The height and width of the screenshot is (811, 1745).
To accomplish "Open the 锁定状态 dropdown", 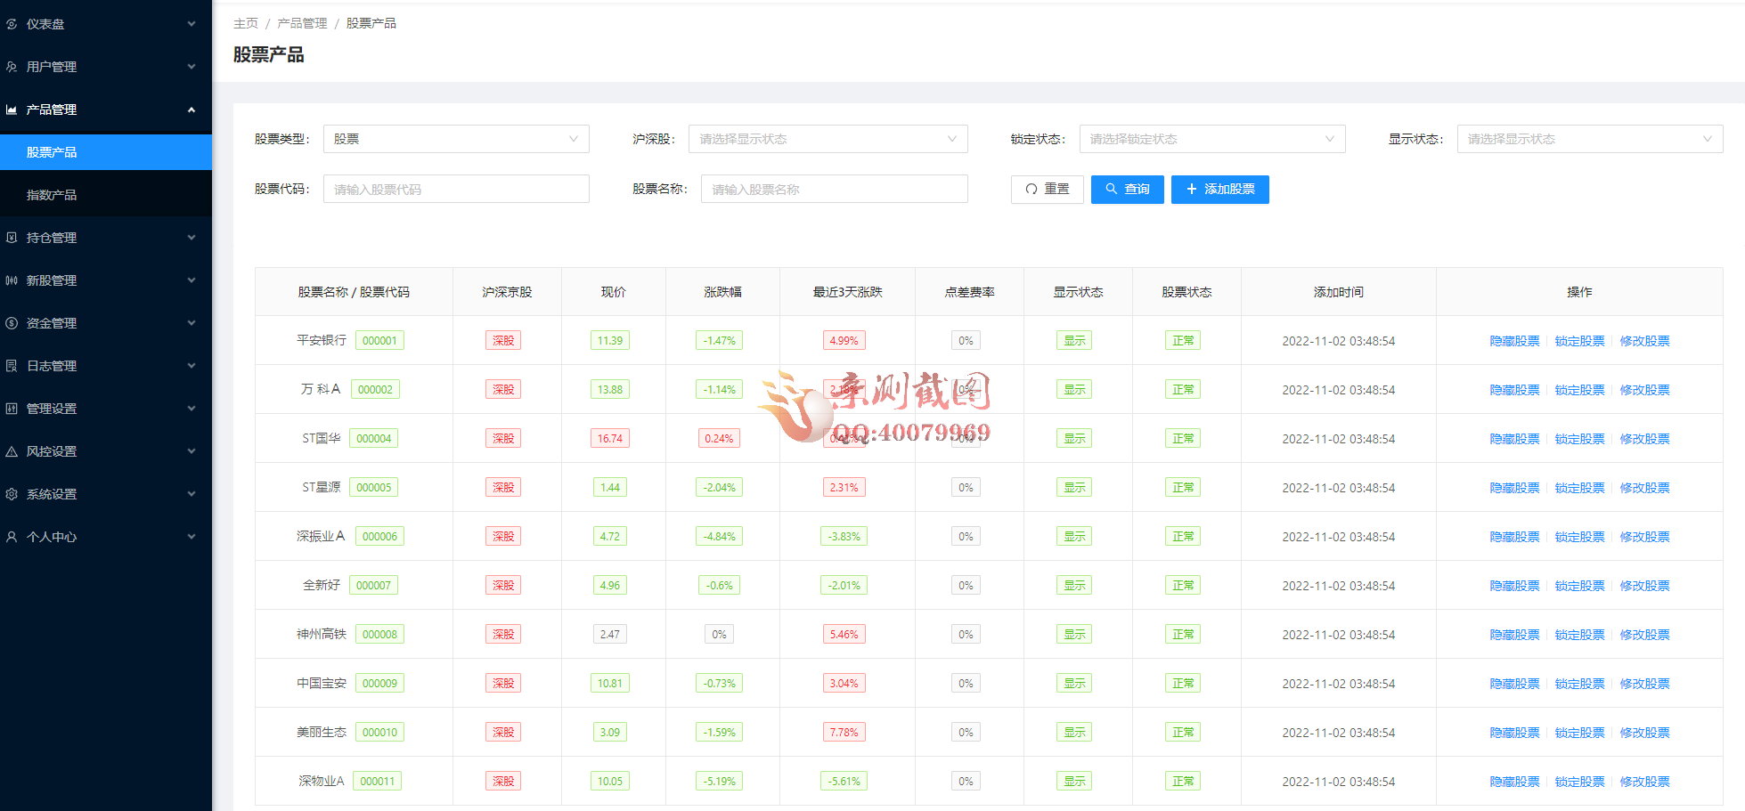I will click(x=1211, y=139).
